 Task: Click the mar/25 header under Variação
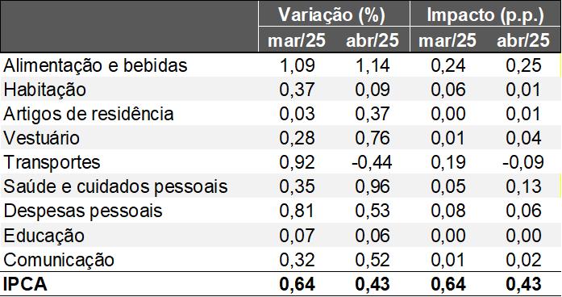pyautogui.click(x=297, y=40)
